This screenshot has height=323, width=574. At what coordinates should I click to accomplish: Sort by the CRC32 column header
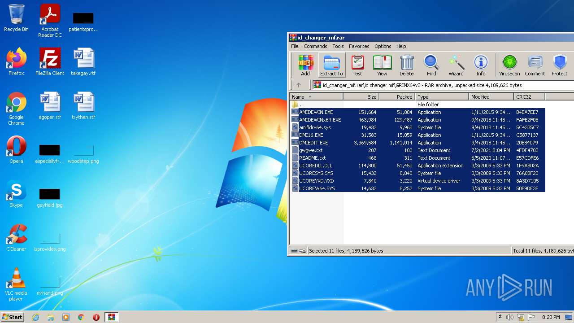tap(530, 96)
